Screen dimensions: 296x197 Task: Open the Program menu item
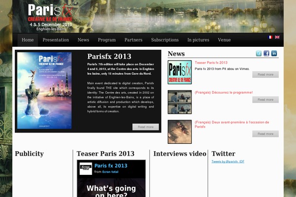point(107,40)
